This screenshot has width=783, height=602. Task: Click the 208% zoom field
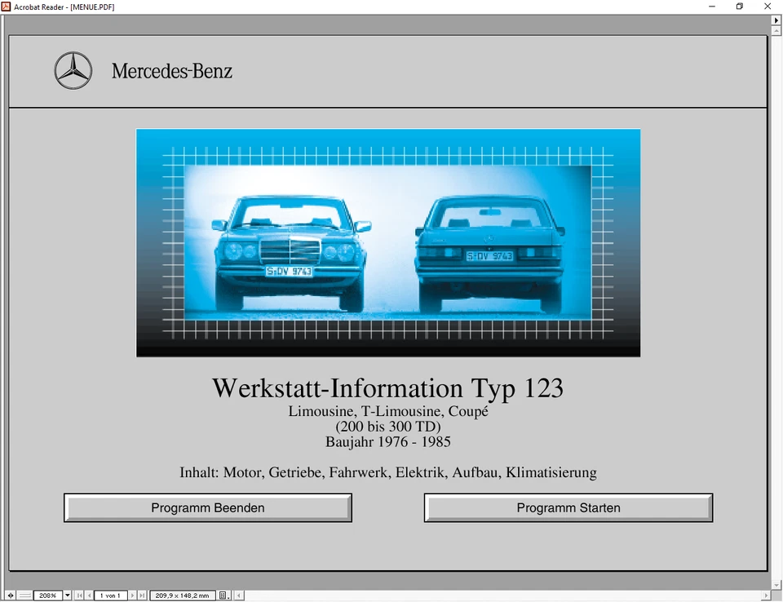point(48,595)
